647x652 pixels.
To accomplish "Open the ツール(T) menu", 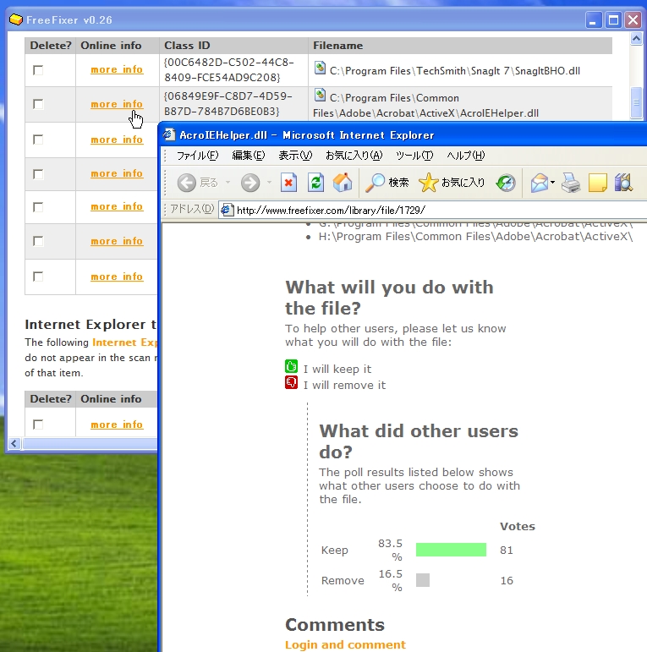I will coord(414,156).
